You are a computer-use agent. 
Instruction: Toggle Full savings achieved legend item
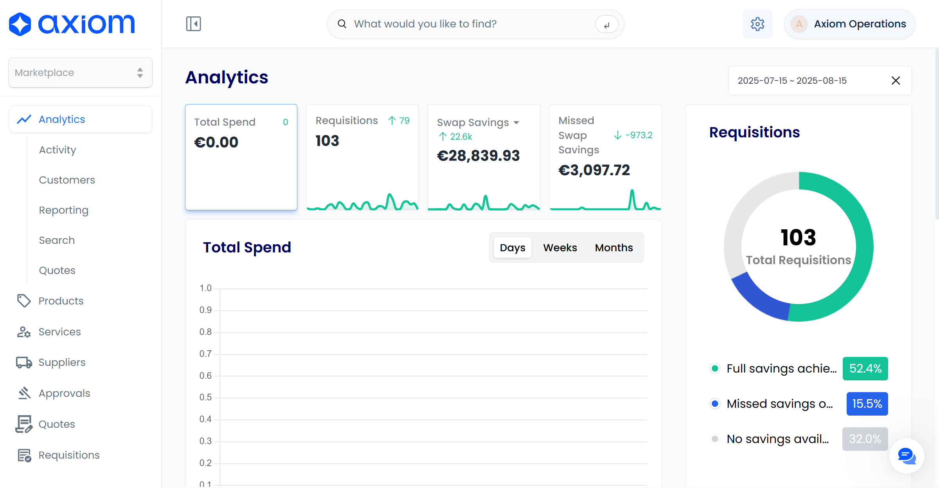tap(781, 369)
